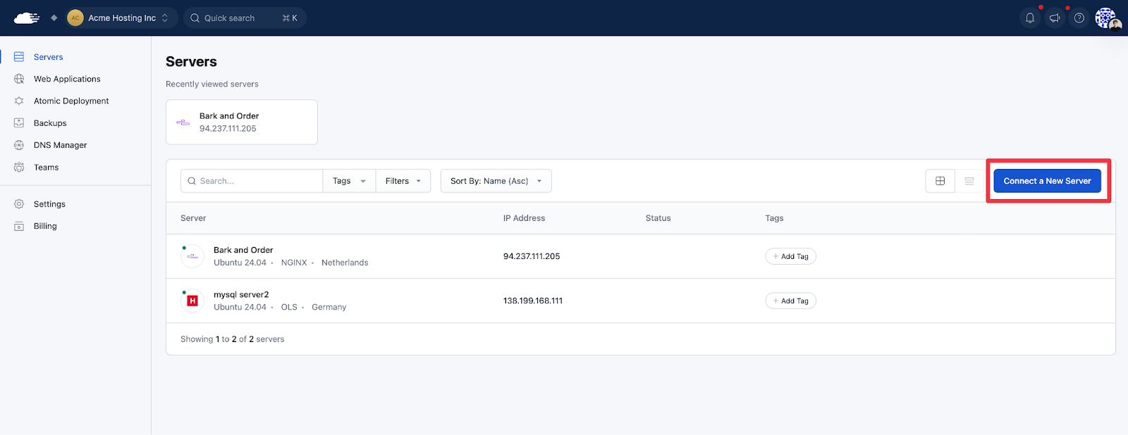Open the Filters dropdown
The width and height of the screenshot is (1128, 435).
(403, 181)
